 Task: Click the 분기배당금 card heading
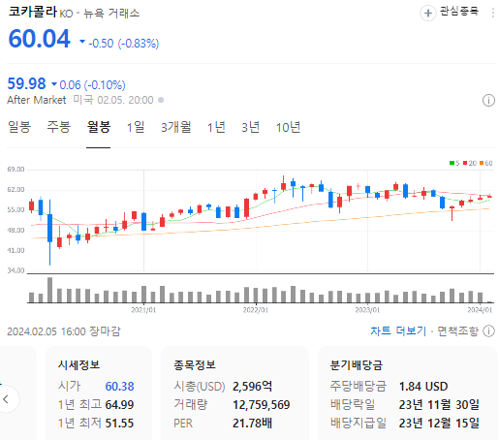point(357,365)
